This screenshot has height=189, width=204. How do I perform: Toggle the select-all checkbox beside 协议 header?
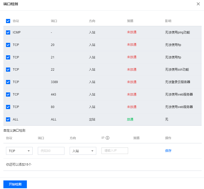tap(8, 21)
